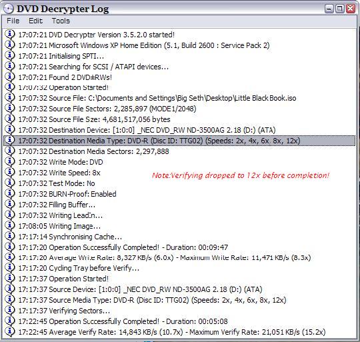
Task: Open the Tools menu
Action: (x=61, y=21)
